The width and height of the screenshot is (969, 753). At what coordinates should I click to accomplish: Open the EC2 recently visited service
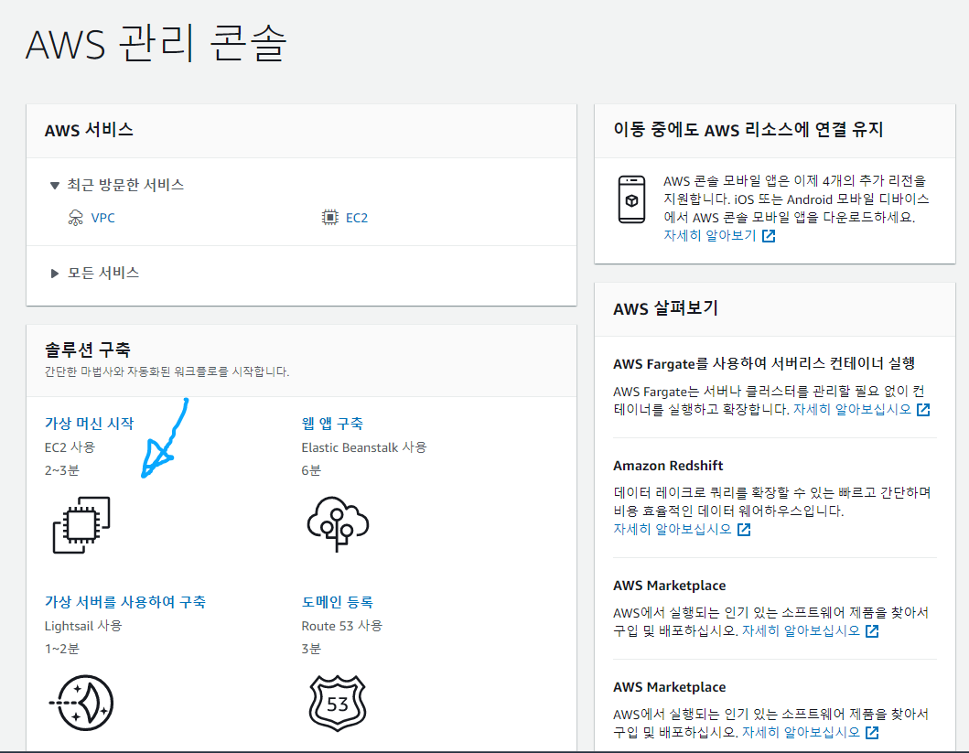tap(357, 218)
